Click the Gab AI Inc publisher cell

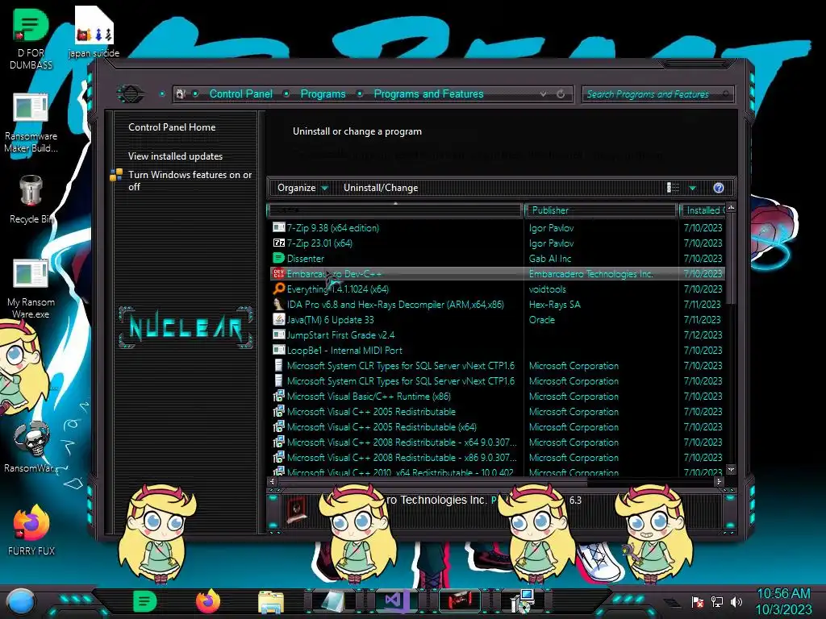pos(550,259)
